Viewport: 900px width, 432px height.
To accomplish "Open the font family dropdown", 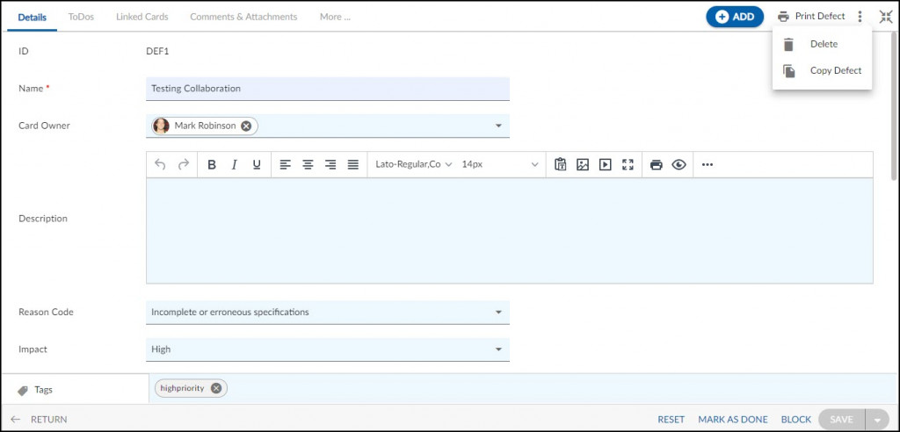I will 414,164.
